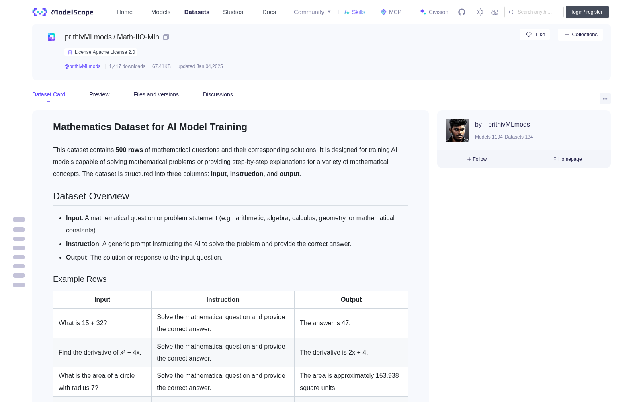
Task: Click 'Models 1194' count text
Action: 489,137
